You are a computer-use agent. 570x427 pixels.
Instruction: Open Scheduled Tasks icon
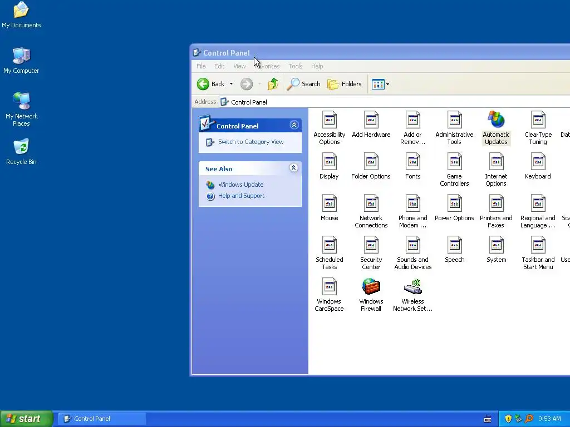point(329,253)
